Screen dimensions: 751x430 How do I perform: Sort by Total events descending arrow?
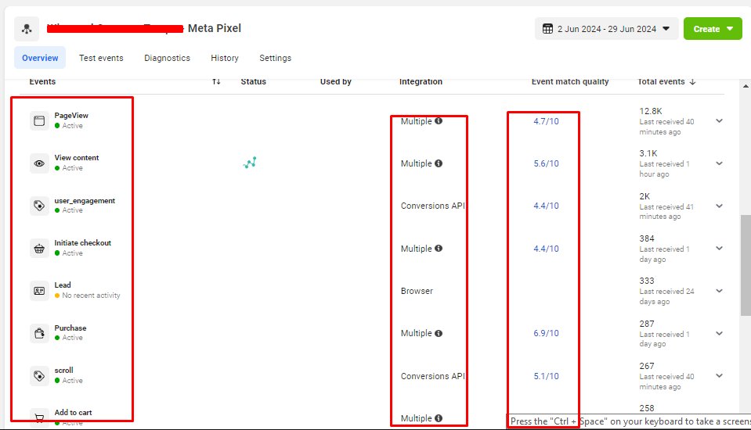(x=692, y=82)
